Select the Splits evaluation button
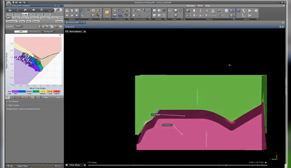 coord(8,18)
